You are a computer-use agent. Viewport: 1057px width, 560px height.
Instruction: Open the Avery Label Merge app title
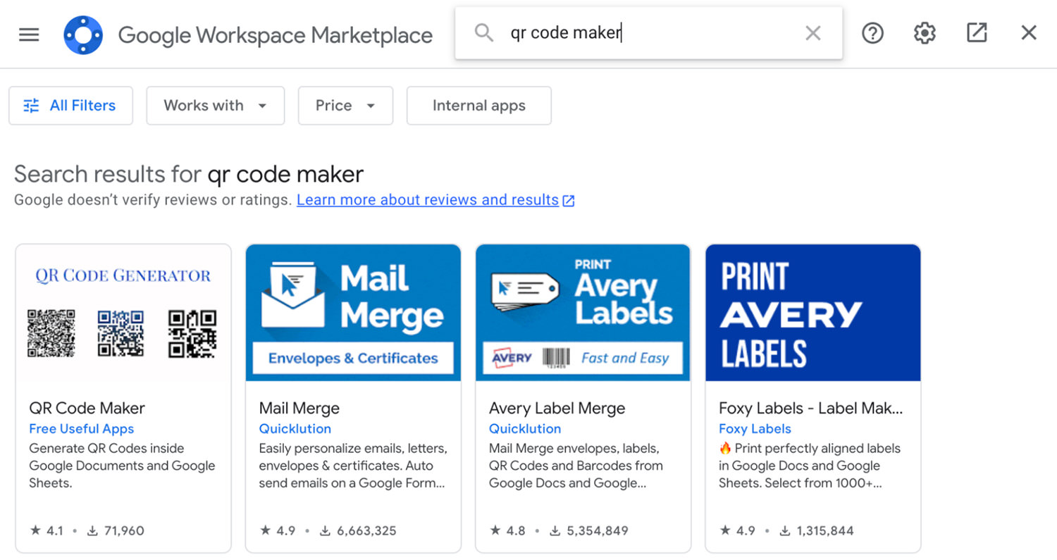[557, 408]
